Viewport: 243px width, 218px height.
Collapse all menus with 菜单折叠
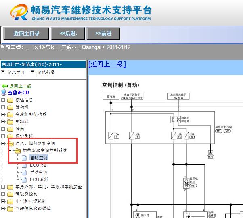[46, 72]
